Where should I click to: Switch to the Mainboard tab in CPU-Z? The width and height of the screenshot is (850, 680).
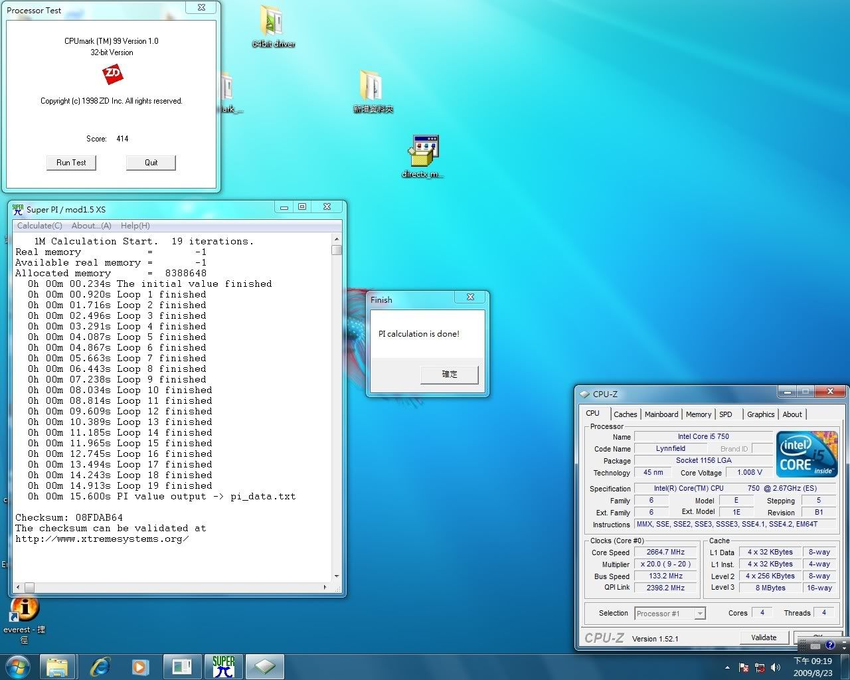(661, 414)
